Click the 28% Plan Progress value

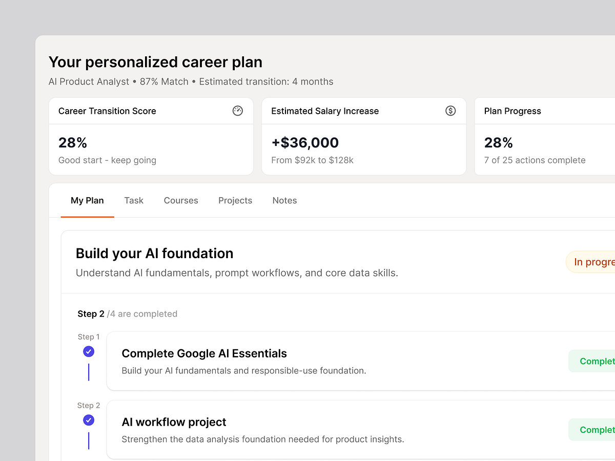(x=499, y=142)
